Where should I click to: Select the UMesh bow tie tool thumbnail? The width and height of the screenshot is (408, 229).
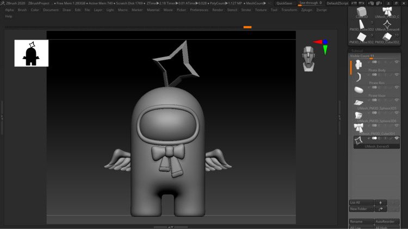[387, 12]
